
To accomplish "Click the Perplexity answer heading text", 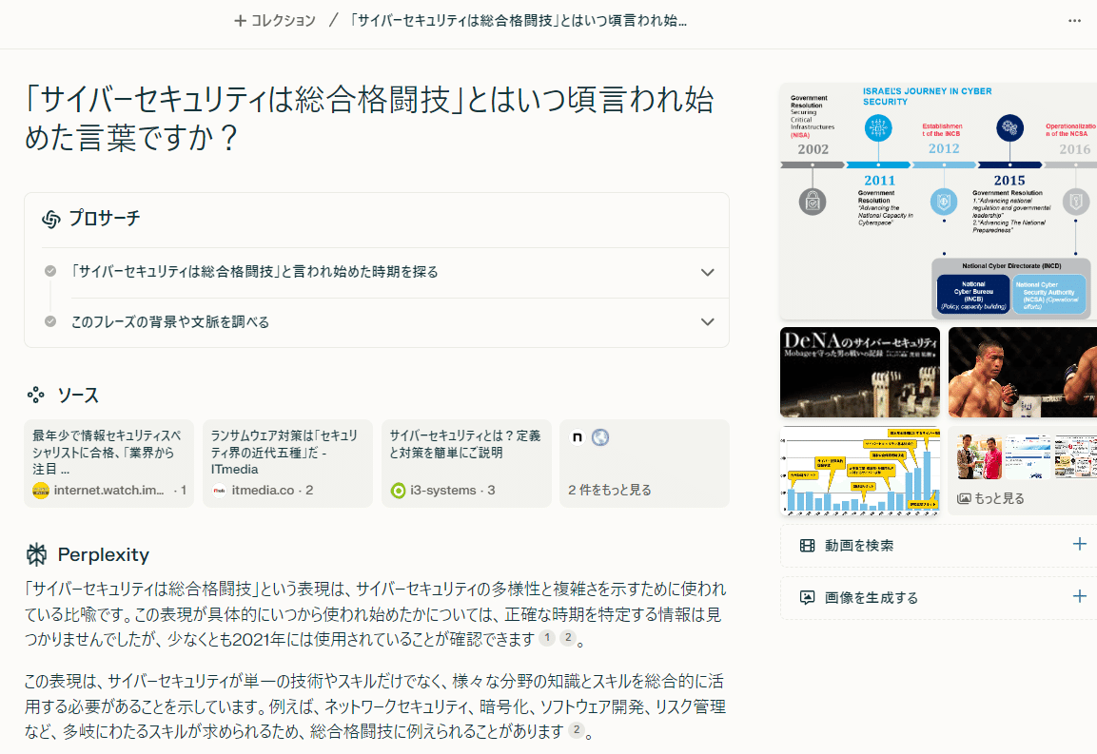I will pos(104,554).
